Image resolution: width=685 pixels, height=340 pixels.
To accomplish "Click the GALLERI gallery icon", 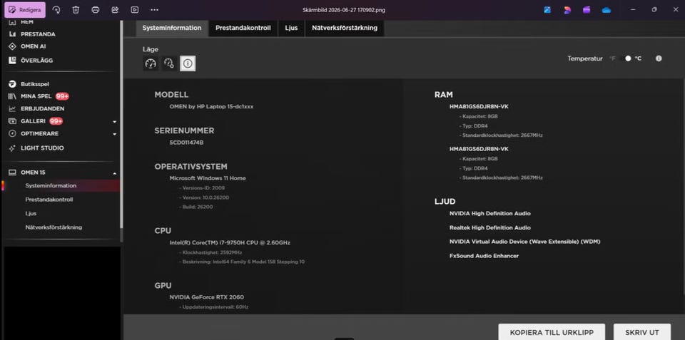I will point(12,121).
